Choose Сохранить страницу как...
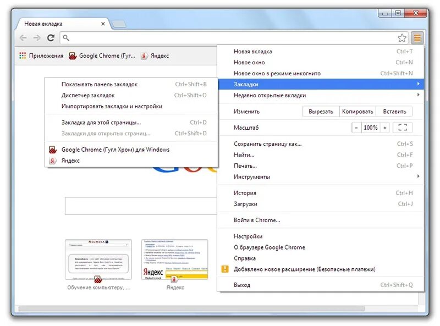 tap(321, 144)
